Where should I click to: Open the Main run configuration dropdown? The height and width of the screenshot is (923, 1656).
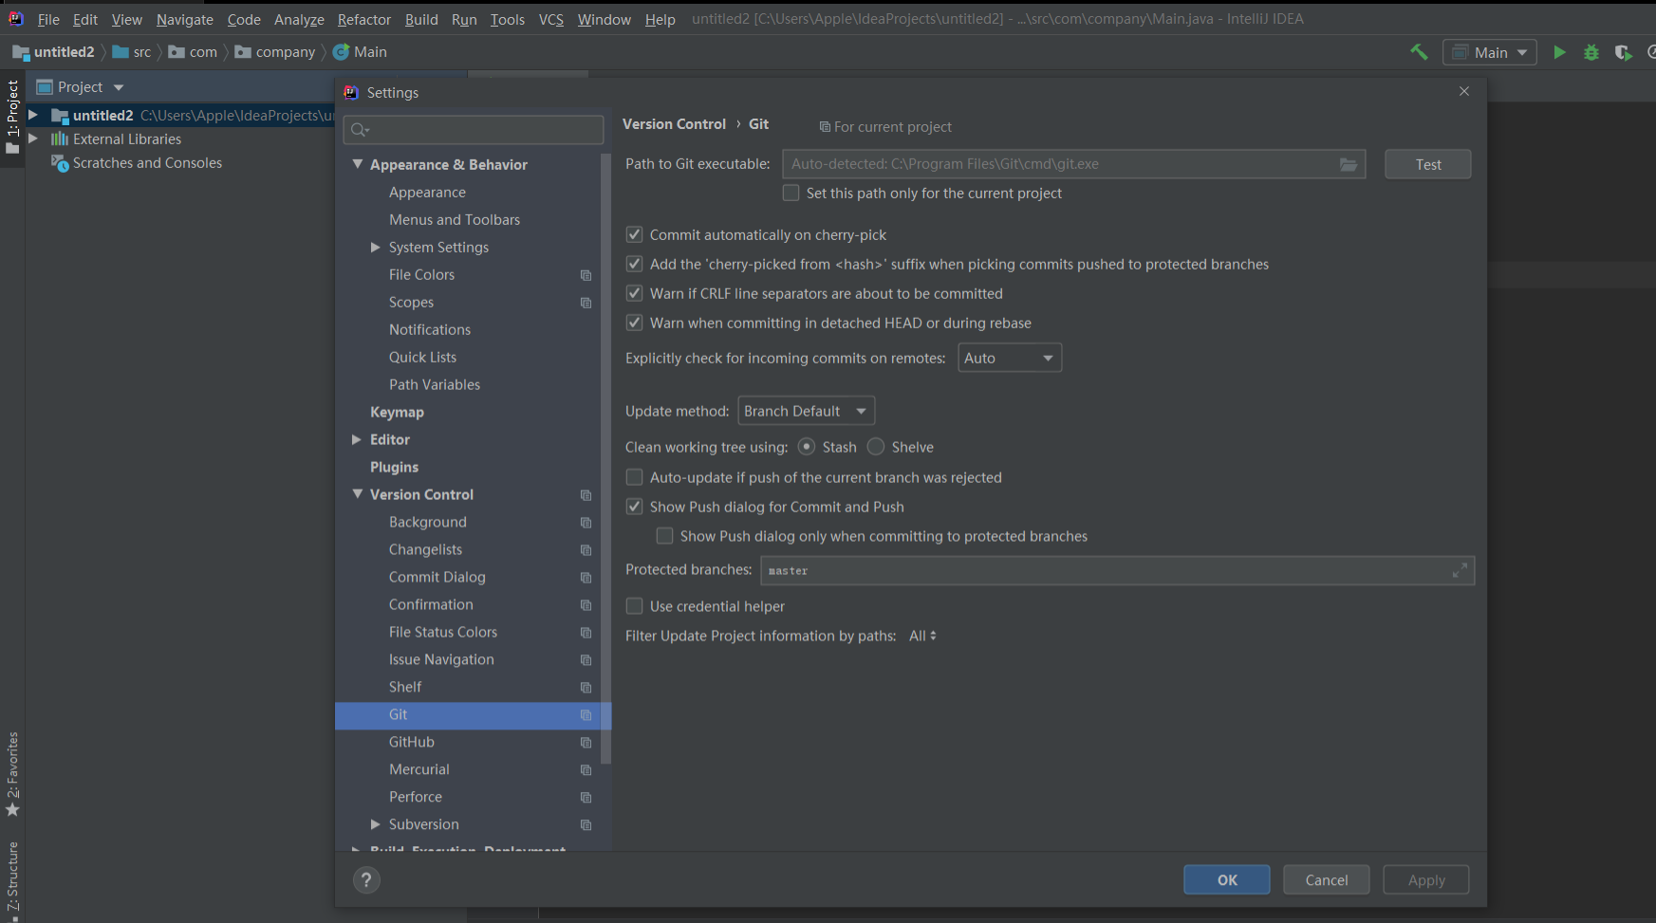1490,52
